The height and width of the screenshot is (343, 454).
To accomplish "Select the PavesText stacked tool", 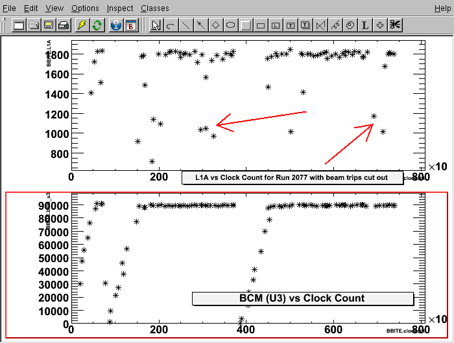I will coord(305,25).
